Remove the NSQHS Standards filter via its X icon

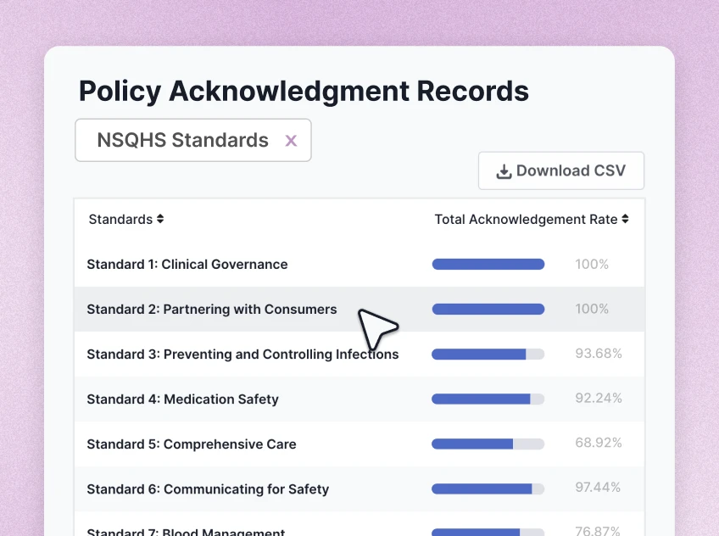coord(291,140)
